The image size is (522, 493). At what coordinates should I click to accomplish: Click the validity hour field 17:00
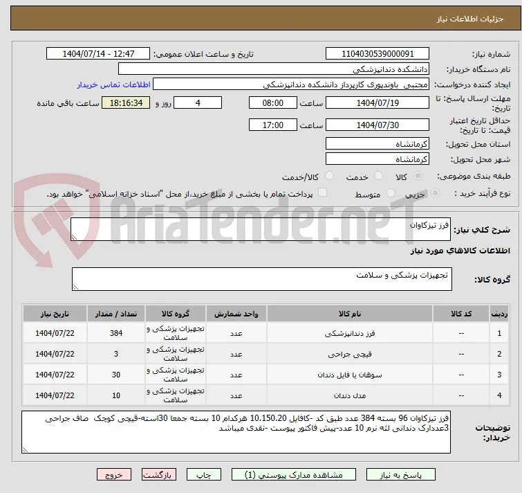272,125
